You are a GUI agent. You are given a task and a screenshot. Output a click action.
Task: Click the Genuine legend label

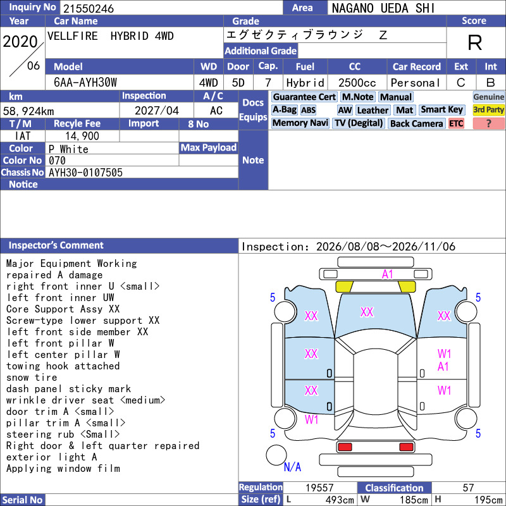[x=488, y=97]
